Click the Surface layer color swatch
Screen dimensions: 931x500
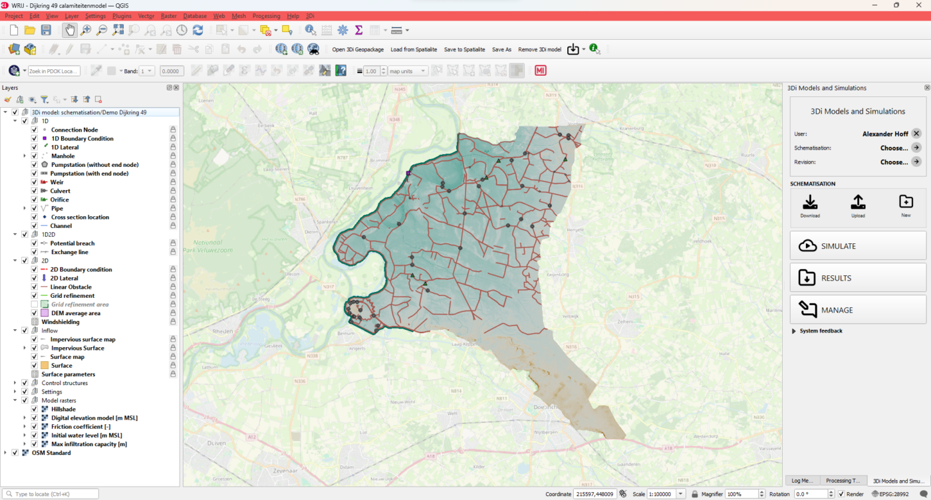click(44, 365)
